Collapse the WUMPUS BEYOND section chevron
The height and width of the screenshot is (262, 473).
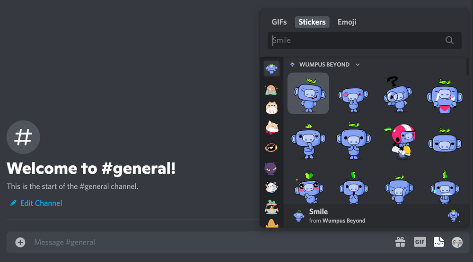(x=358, y=65)
